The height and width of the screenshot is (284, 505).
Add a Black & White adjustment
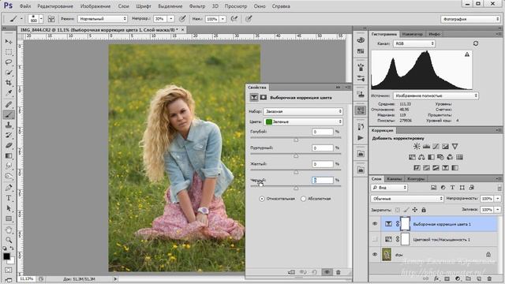pyautogui.click(x=431, y=157)
